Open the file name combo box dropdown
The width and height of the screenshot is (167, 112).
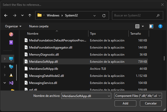[109, 96]
